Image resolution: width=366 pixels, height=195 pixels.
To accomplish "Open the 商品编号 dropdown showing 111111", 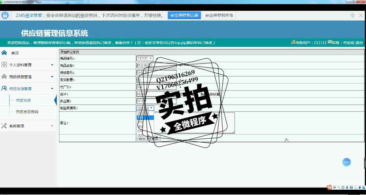I will 145,59.
